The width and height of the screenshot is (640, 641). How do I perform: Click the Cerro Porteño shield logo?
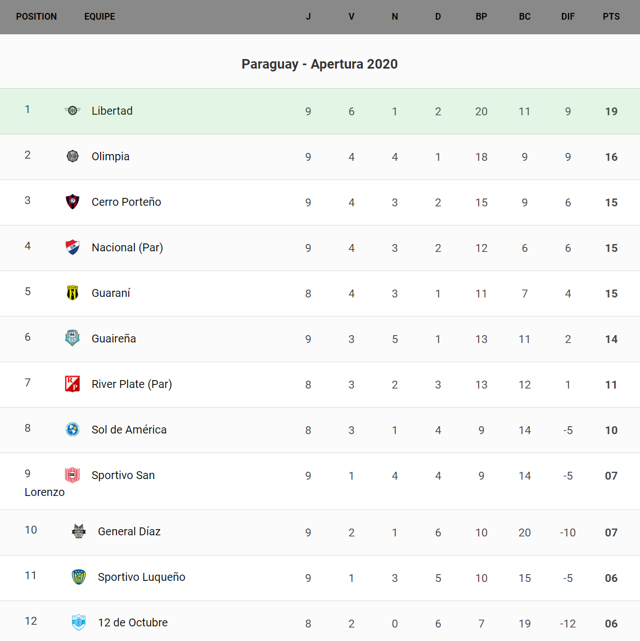click(73, 202)
